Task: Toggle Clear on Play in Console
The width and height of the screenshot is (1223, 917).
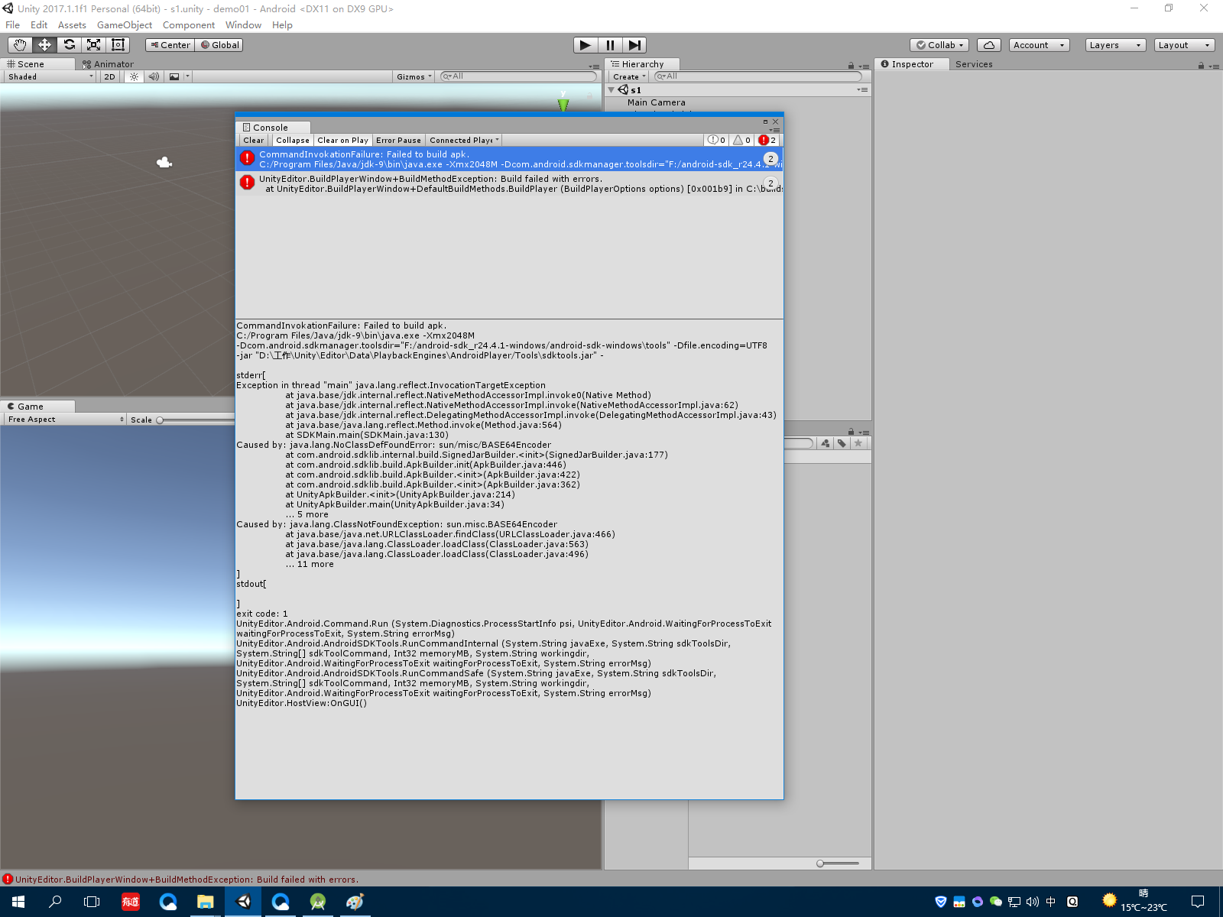Action: pyautogui.click(x=342, y=140)
